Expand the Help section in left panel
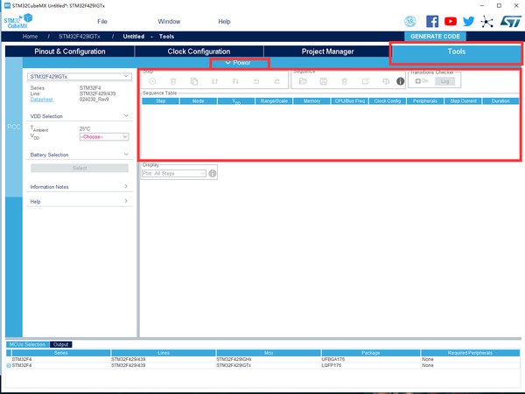The width and height of the screenshot is (525, 394). 126,201
